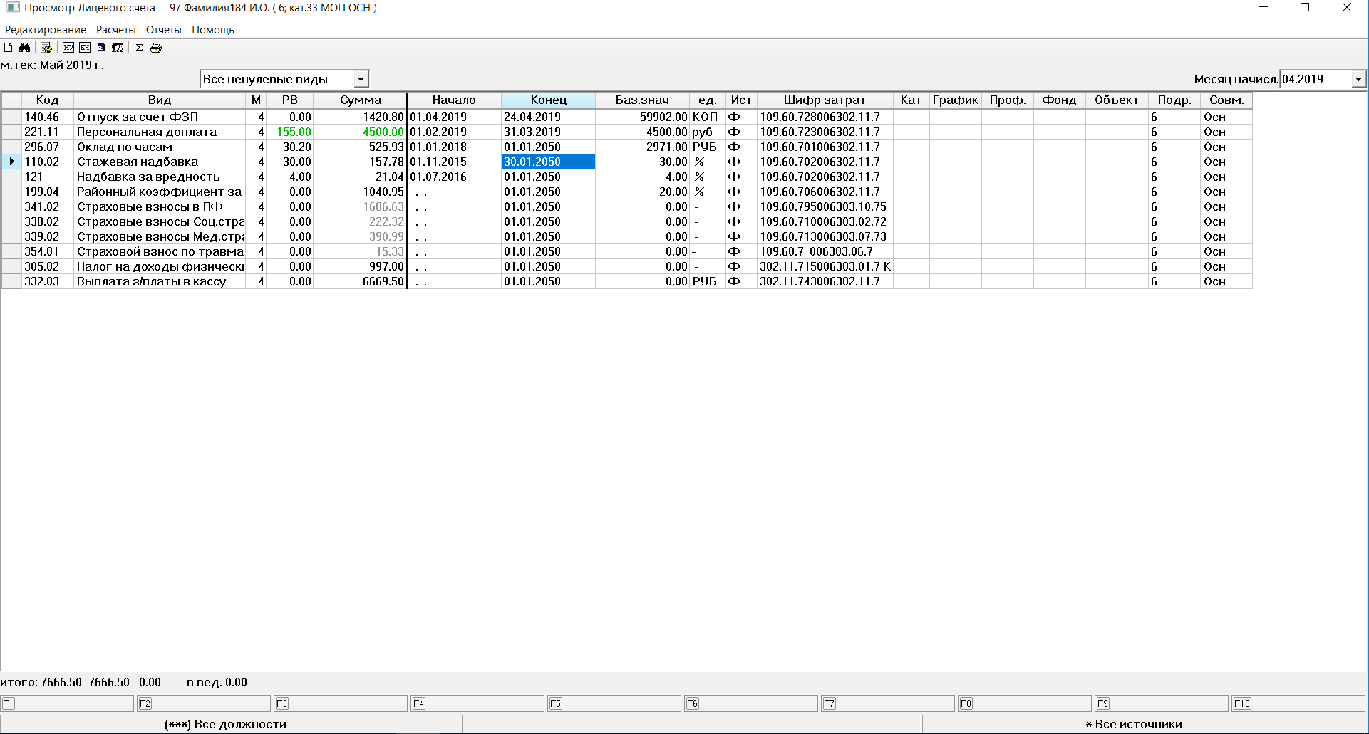Open the Помощь menu
Image resolution: width=1369 pixels, height=734 pixels.
click(213, 30)
